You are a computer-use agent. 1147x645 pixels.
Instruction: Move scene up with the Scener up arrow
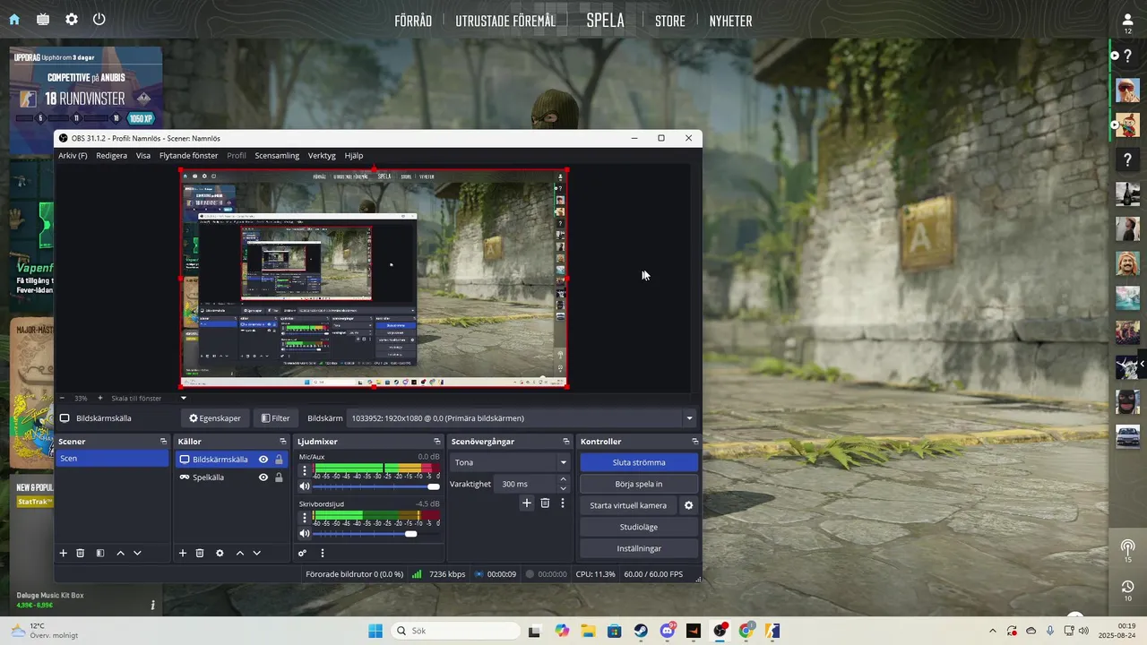tap(120, 554)
